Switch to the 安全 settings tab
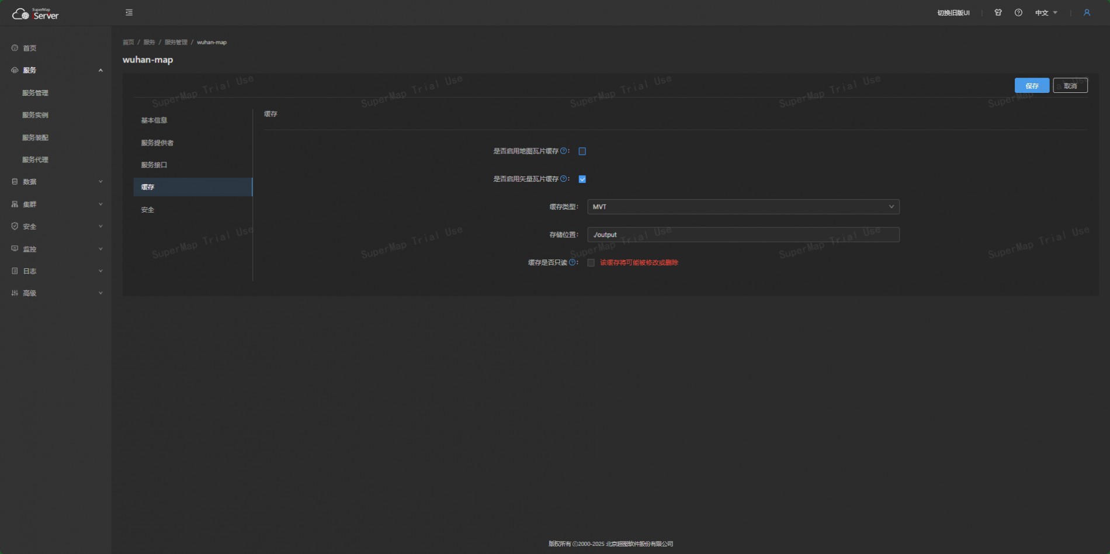Image resolution: width=1110 pixels, height=554 pixels. tap(193, 210)
